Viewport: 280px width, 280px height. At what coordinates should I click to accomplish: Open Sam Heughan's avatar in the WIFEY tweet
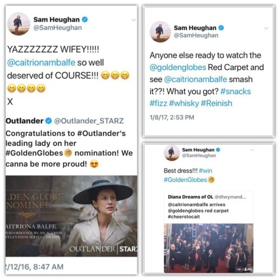point(18,24)
